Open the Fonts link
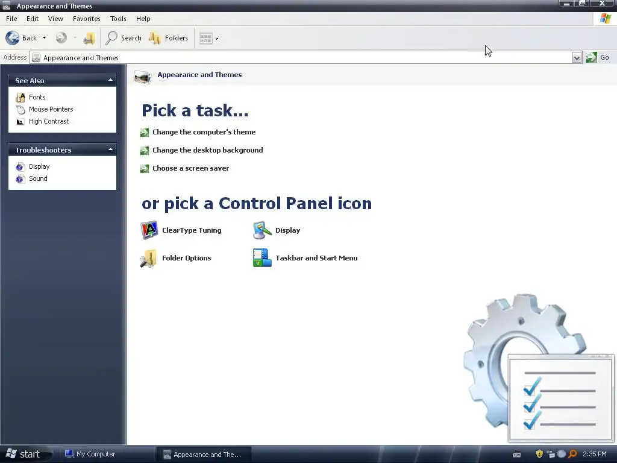617x463 pixels. 37,97
